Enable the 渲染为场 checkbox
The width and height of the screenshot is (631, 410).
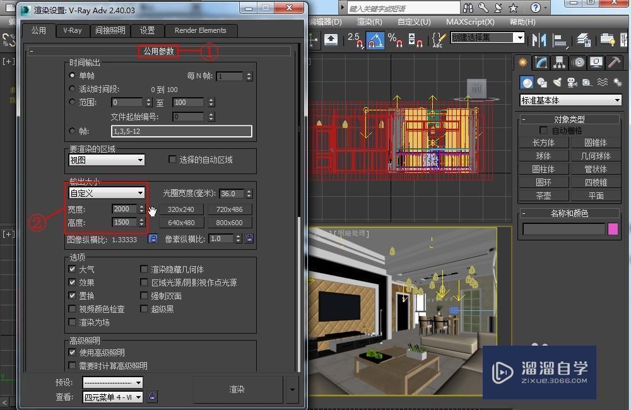(73, 322)
